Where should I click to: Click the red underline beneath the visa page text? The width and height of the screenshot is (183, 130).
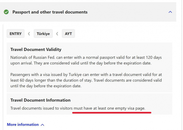point(112,113)
